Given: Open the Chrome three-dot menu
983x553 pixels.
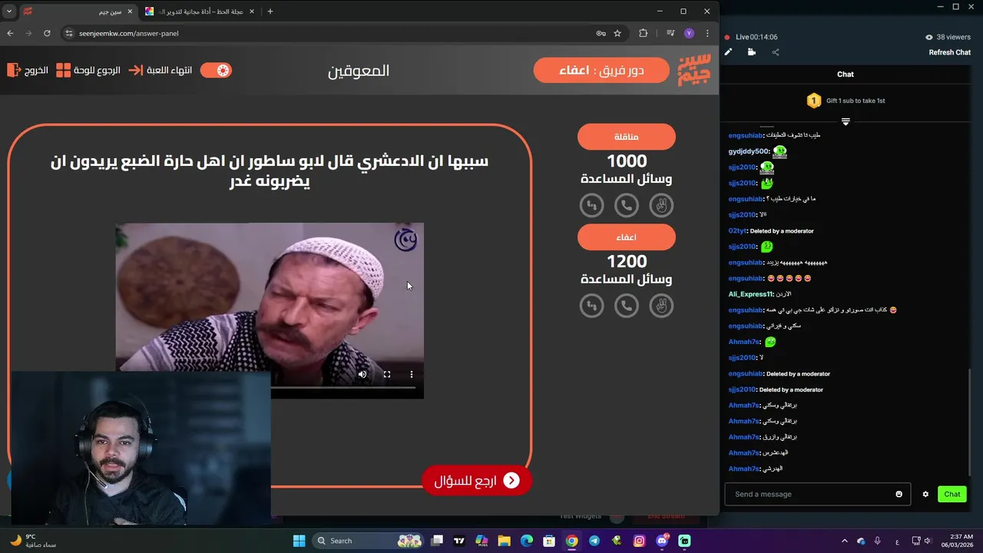Looking at the screenshot, I should 707,33.
